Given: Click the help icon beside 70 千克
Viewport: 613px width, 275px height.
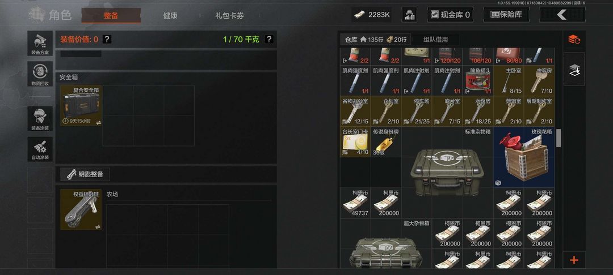Looking at the screenshot, I should coord(269,40).
